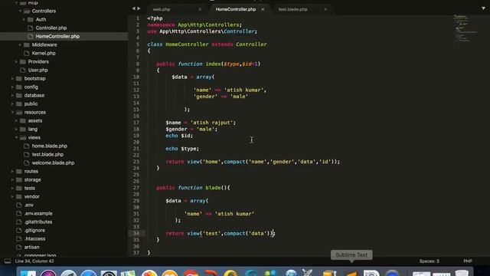Click line number 8 in the gutter

pos(138,64)
